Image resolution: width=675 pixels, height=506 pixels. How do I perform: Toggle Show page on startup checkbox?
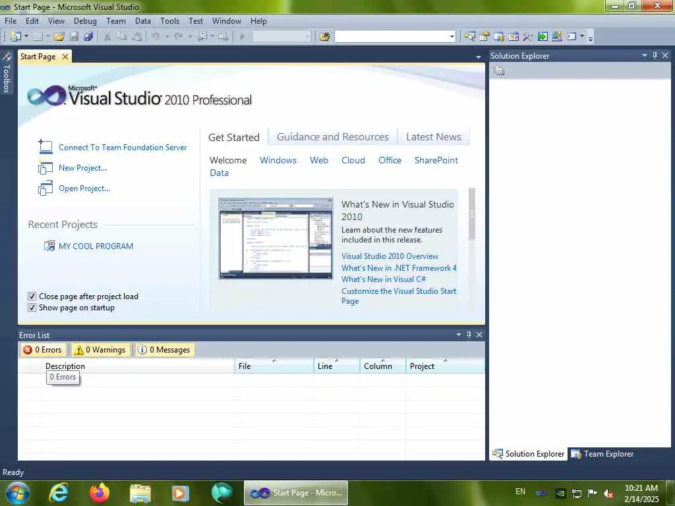pyautogui.click(x=32, y=307)
